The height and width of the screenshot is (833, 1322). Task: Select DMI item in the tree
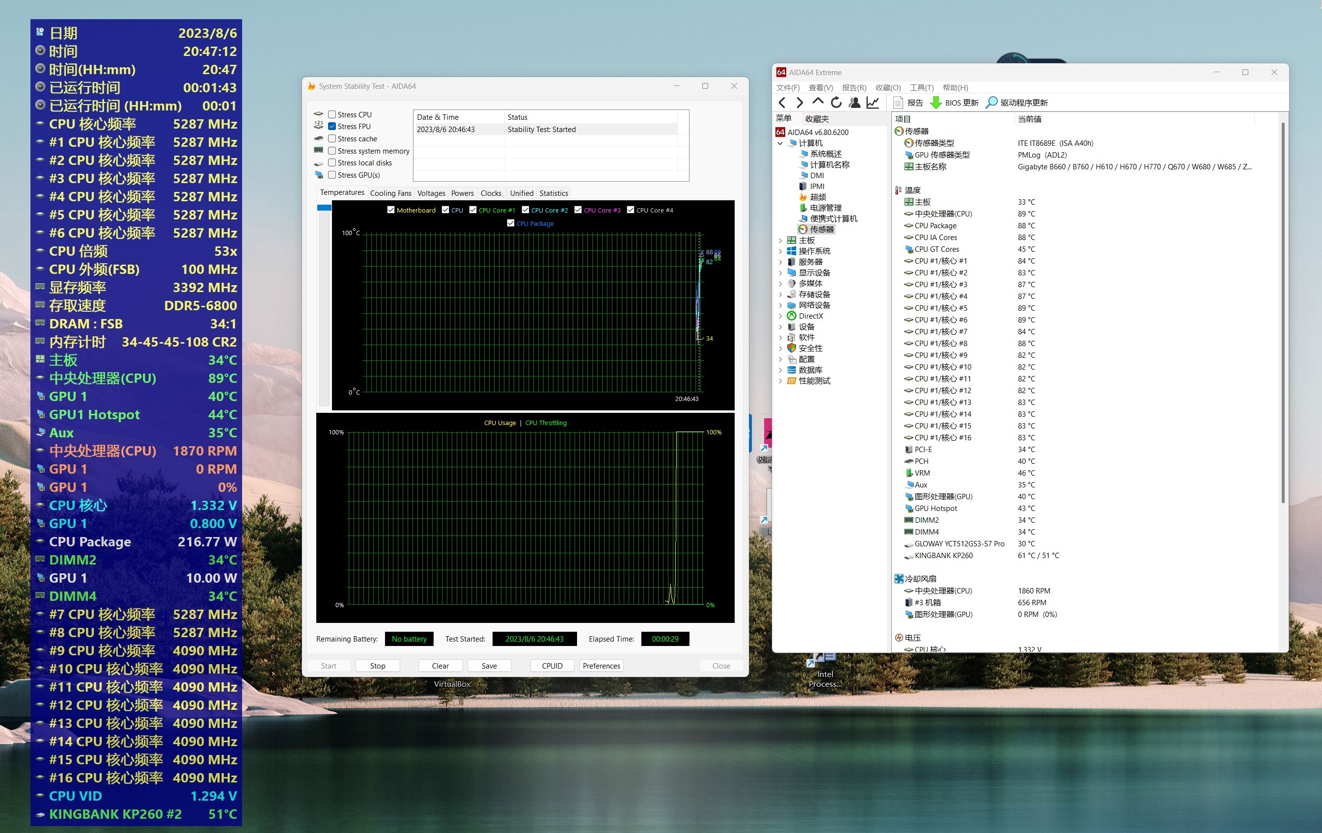coord(817,176)
